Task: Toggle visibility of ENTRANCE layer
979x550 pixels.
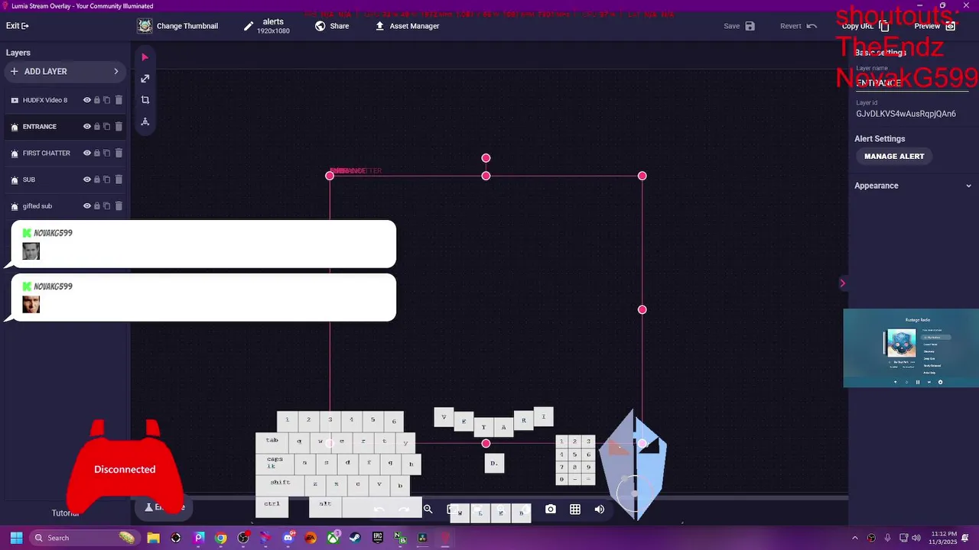Action: [87, 127]
